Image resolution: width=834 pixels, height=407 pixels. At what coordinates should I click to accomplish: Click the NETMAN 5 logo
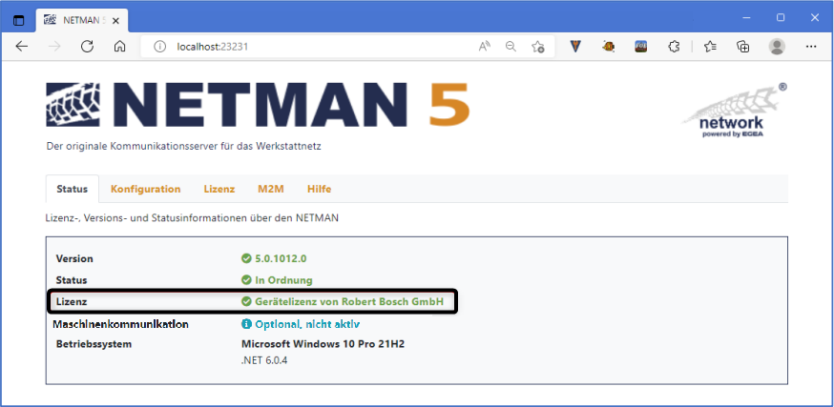click(x=258, y=105)
